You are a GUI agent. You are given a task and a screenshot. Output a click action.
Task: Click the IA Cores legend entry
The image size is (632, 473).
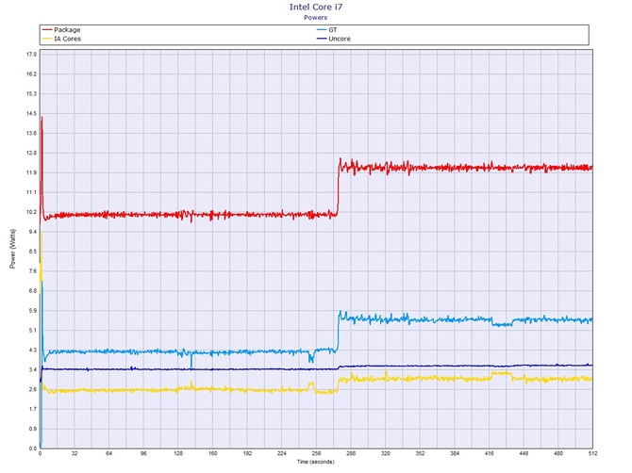tap(61, 39)
